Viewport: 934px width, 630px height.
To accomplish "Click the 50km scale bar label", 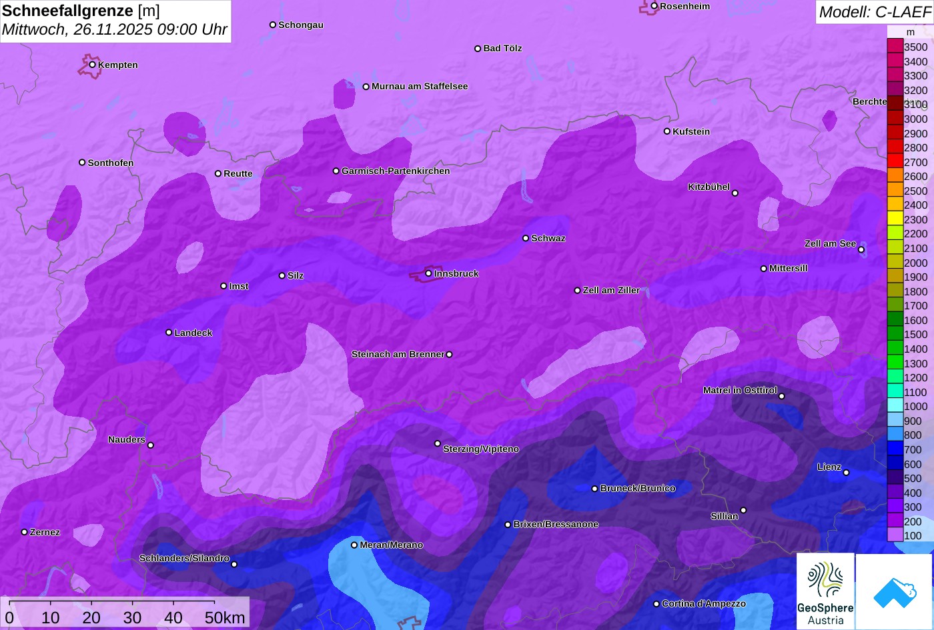I will [225, 618].
